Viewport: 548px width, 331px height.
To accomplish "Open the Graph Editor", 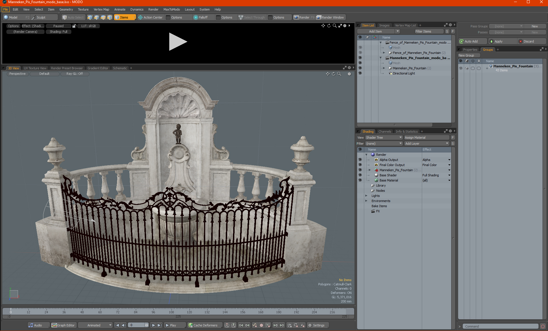I will tap(63, 325).
